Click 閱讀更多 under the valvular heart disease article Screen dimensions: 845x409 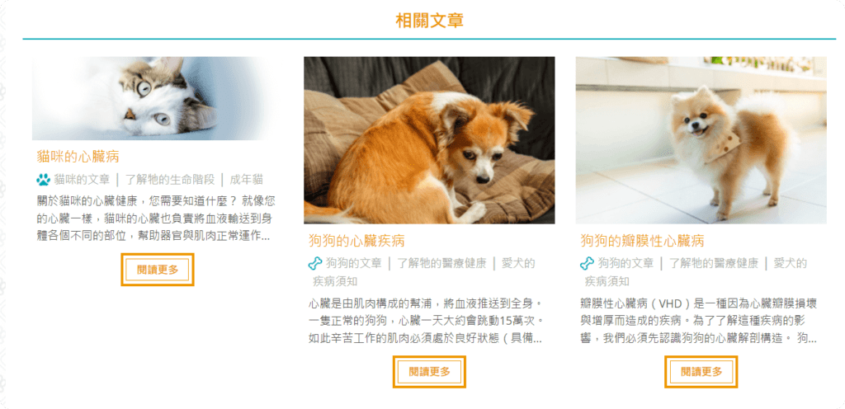[x=701, y=372]
